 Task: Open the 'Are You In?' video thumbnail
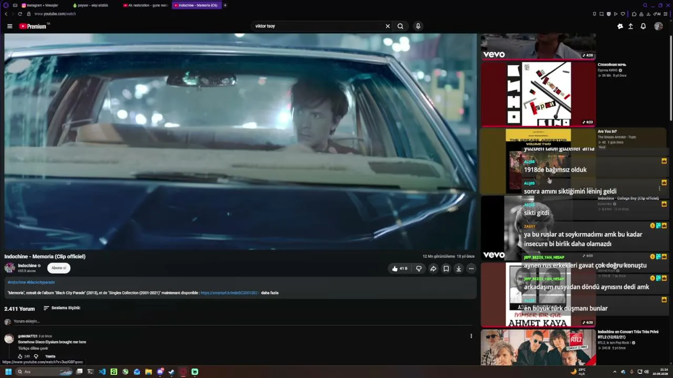click(x=538, y=161)
